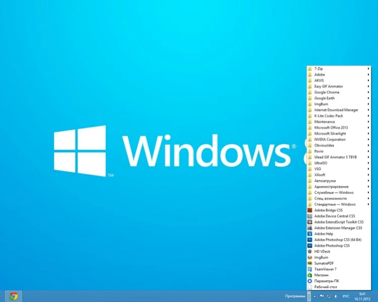The height and width of the screenshot is (302, 378).
Task: Click the Adobe Help icon
Action: (310, 234)
